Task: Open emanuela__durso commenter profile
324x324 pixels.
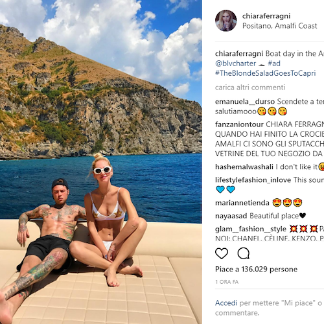Action: click(245, 102)
